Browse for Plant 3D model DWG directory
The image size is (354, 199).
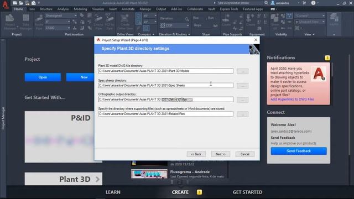(x=243, y=71)
